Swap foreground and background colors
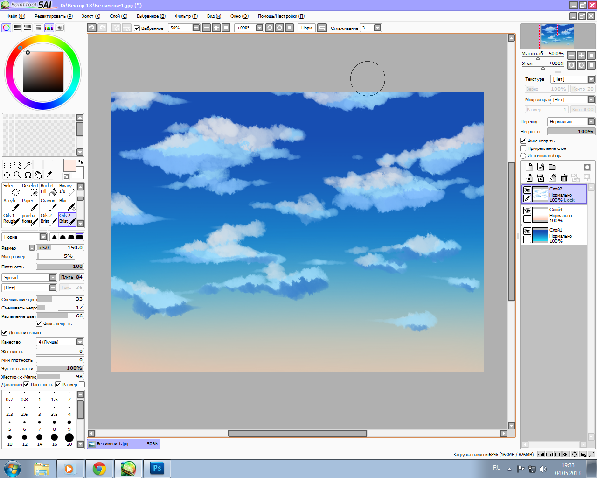 point(80,162)
